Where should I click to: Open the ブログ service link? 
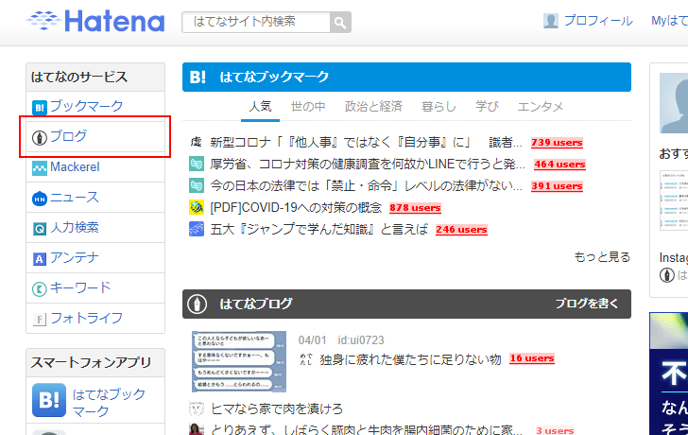click(x=68, y=136)
